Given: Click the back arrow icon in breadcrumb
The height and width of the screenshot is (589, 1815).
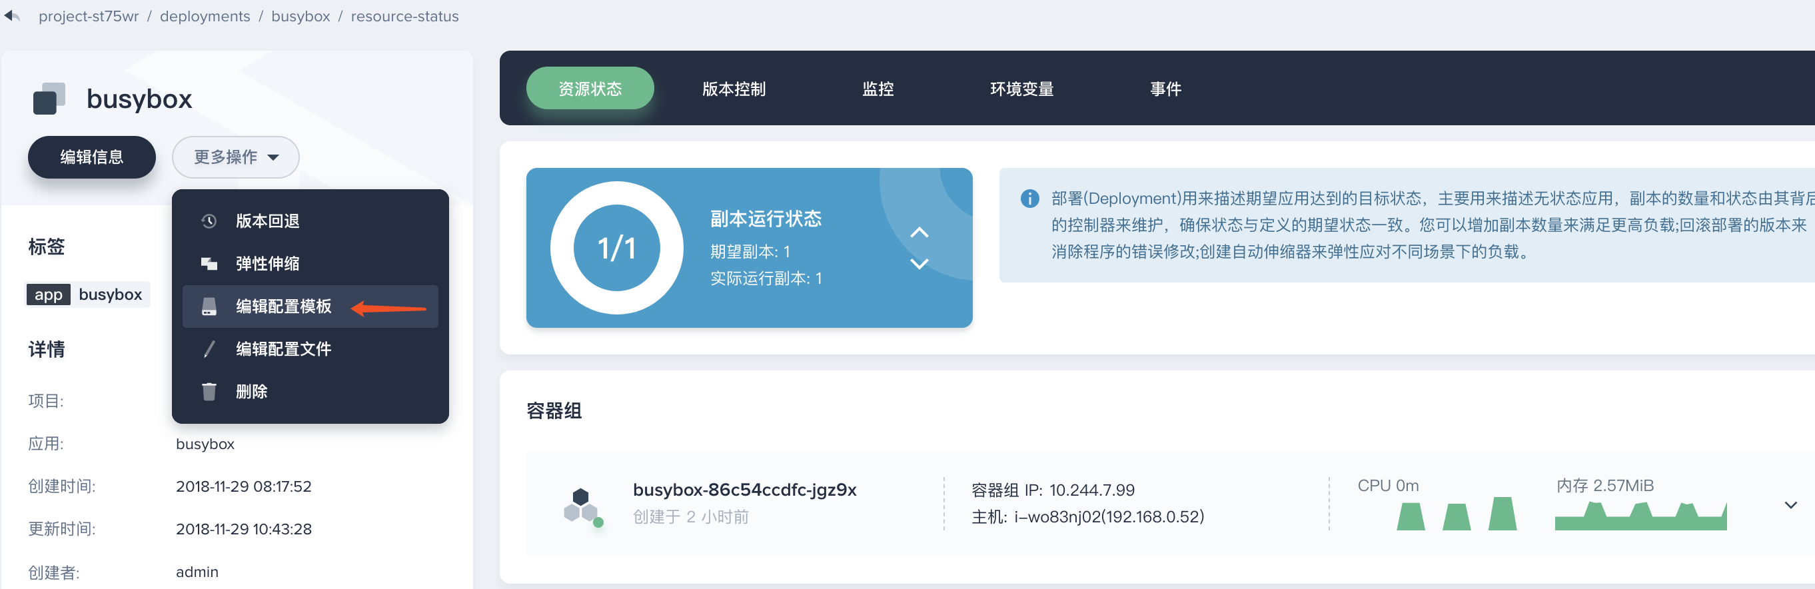Looking at the screenshot, I should coord(12,15).
